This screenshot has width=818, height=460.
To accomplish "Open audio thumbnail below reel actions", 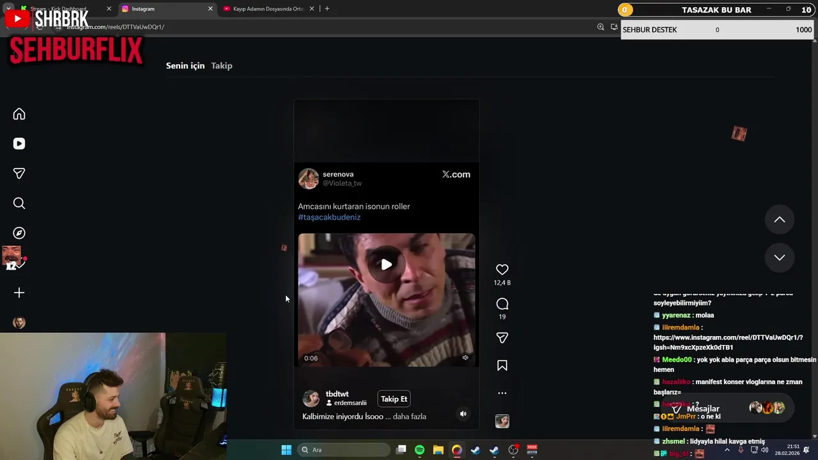I will tap(502, 421).
